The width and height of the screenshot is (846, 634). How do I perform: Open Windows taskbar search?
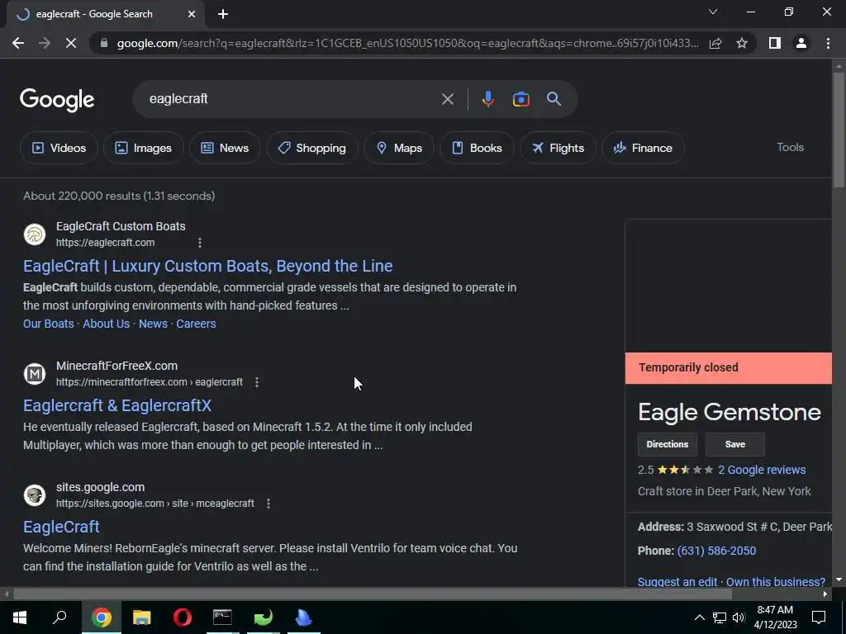click(x=59, y=617)
